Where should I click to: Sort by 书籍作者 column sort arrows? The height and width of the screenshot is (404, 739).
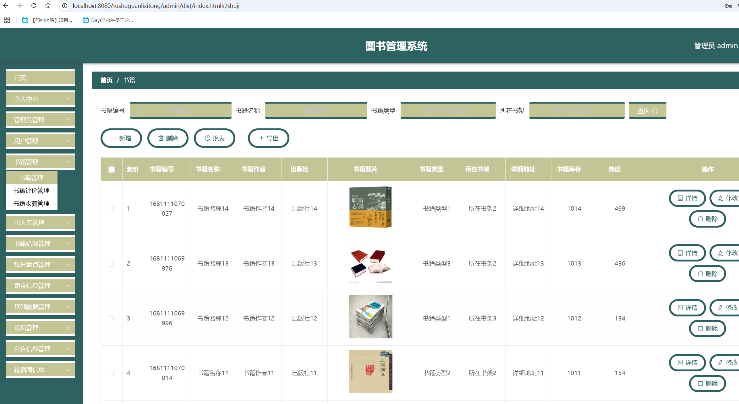(x=271, y=169)
